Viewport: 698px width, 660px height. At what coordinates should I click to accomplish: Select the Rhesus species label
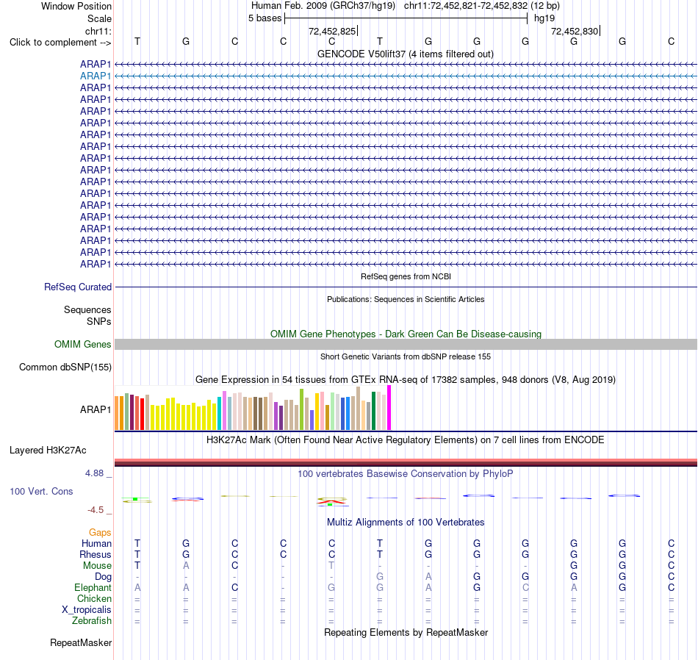[x=96, y=554]
